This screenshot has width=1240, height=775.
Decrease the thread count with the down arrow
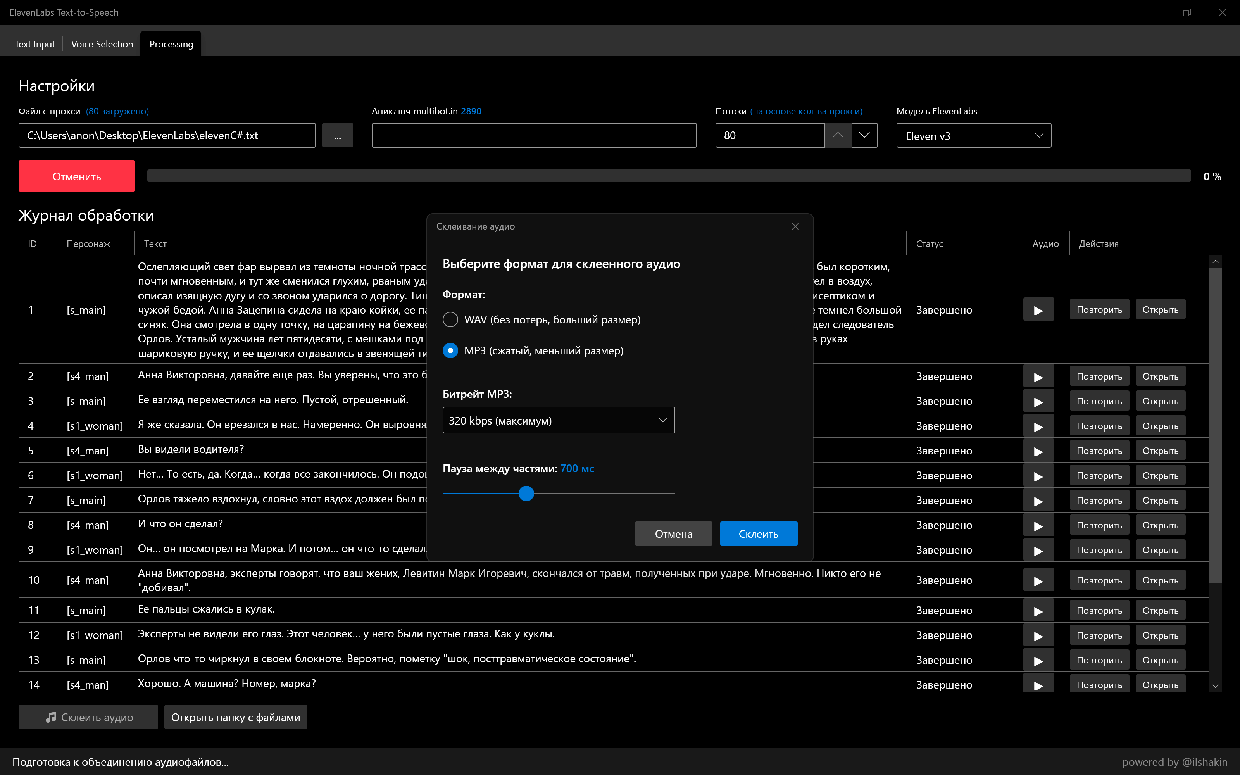864,135
